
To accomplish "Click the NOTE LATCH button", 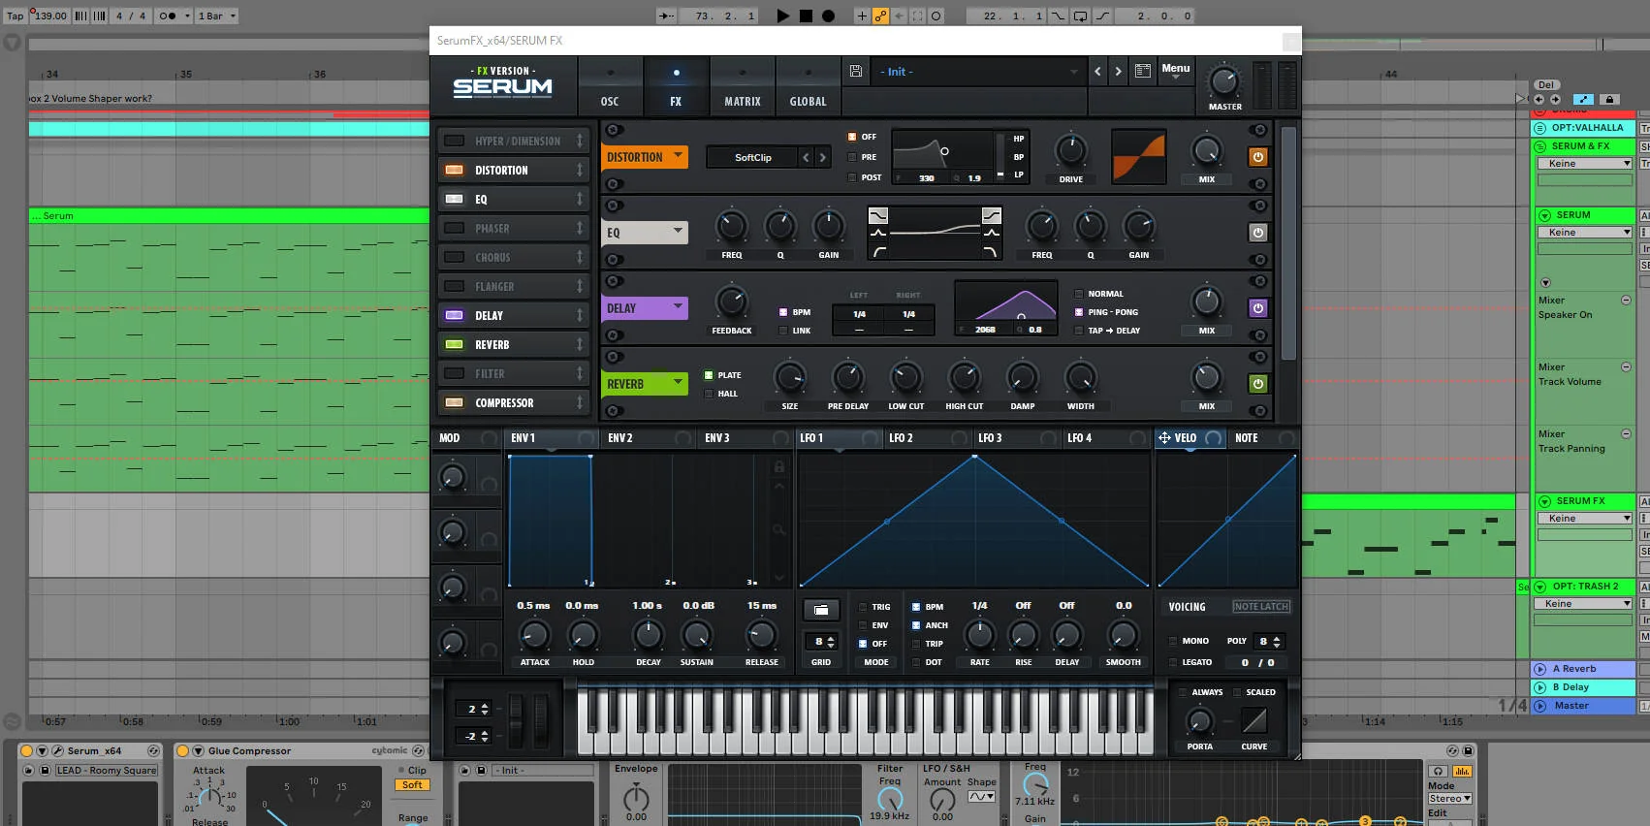I will [1261, 607].
